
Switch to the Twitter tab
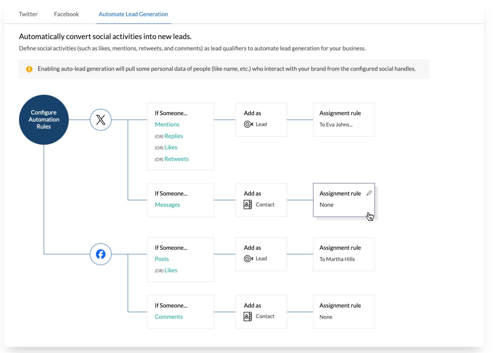tap(28, 14)
